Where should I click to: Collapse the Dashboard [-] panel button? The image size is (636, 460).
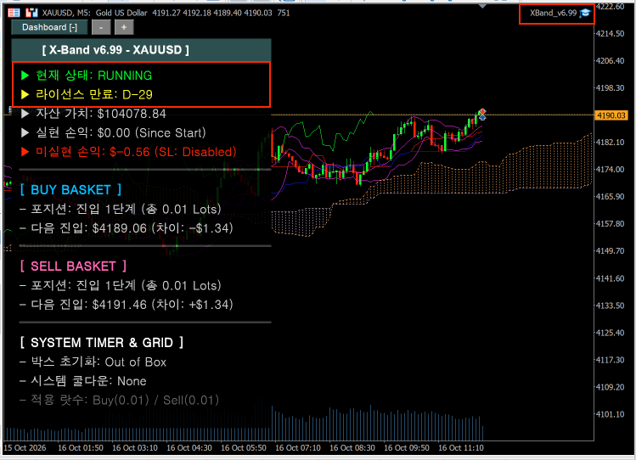click(49, 27)
